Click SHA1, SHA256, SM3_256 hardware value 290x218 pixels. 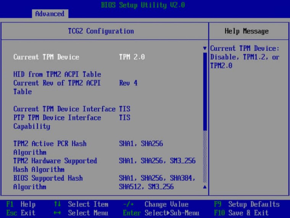(157, 161)
